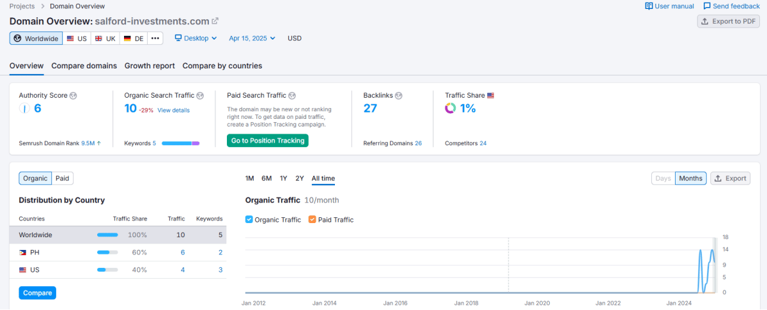Open the Growth report tab
Screen dimensions: 767x310
point(150,66)
